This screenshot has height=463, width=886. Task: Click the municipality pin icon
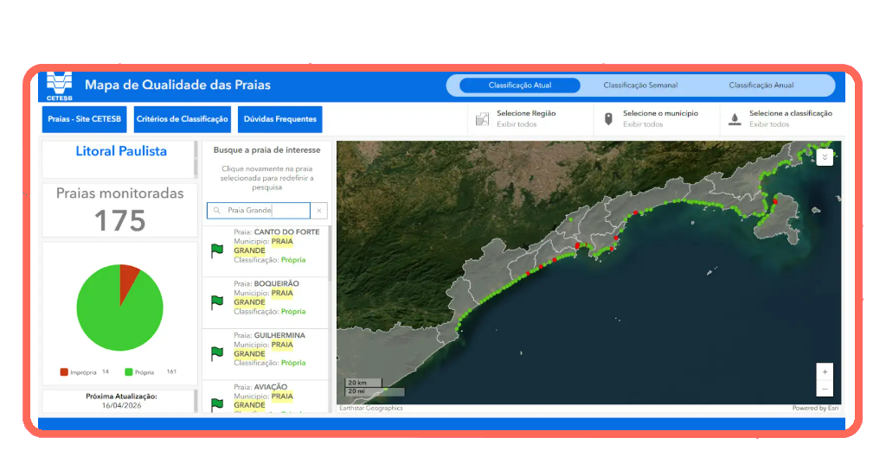click(608, 119)
